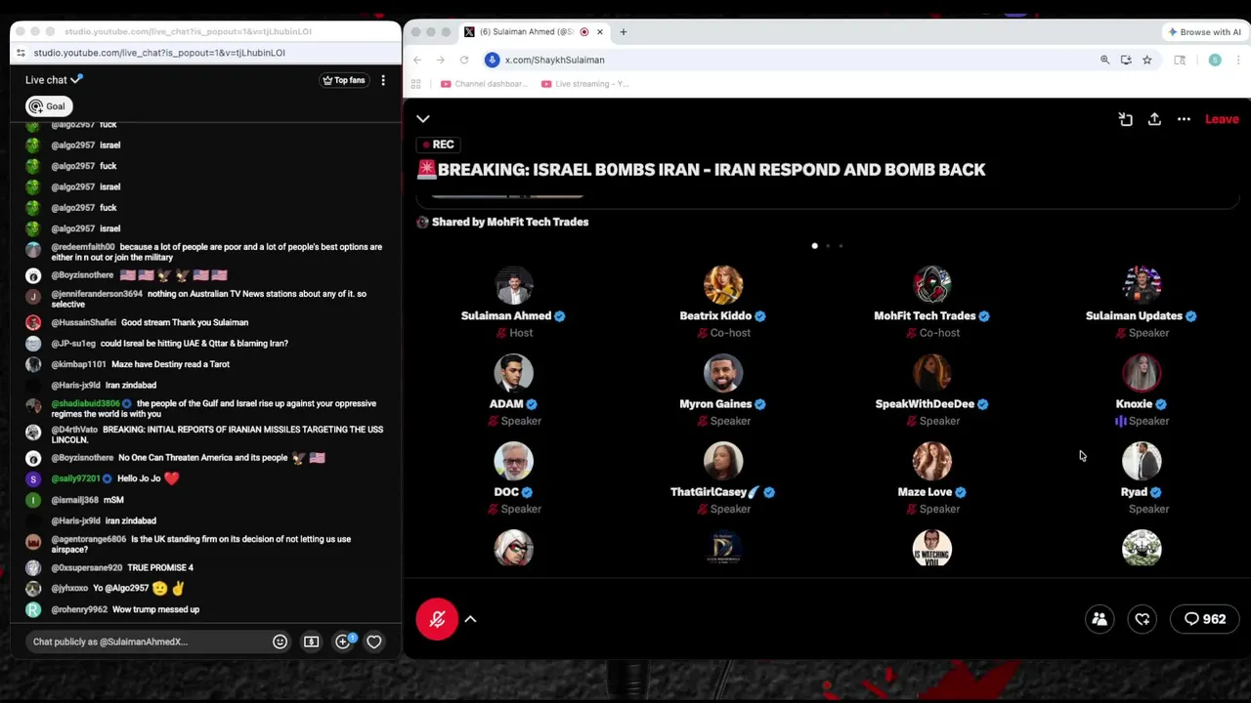
Task: Open the three-dot more options in the Space
Action: pyautogui.click(x=1184, y=119)
